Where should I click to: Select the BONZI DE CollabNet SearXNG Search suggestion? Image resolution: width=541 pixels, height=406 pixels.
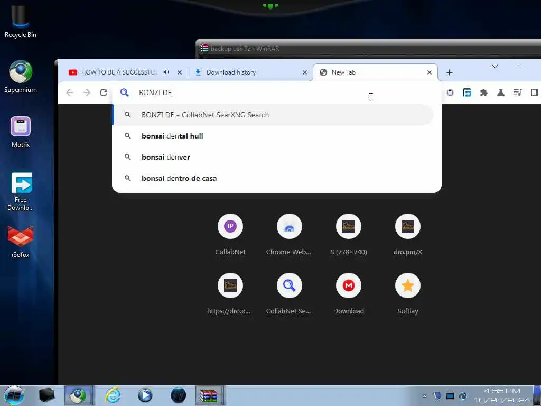(x=273, y=115)
